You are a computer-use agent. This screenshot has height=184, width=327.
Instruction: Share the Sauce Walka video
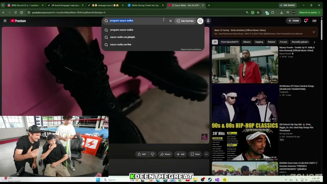[x=165, y=154]
